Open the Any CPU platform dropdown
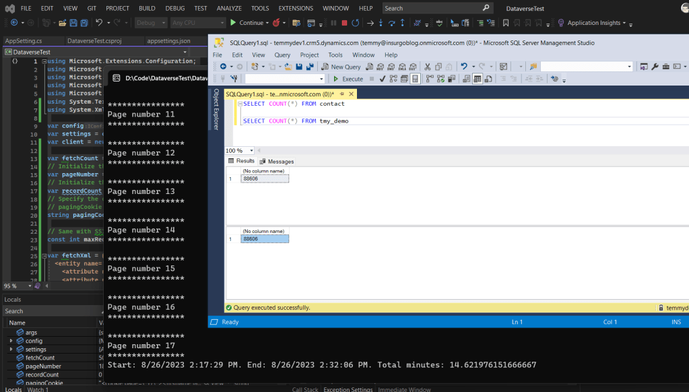The width and height of the screenshot is (689, 392). tap(198, 23)
